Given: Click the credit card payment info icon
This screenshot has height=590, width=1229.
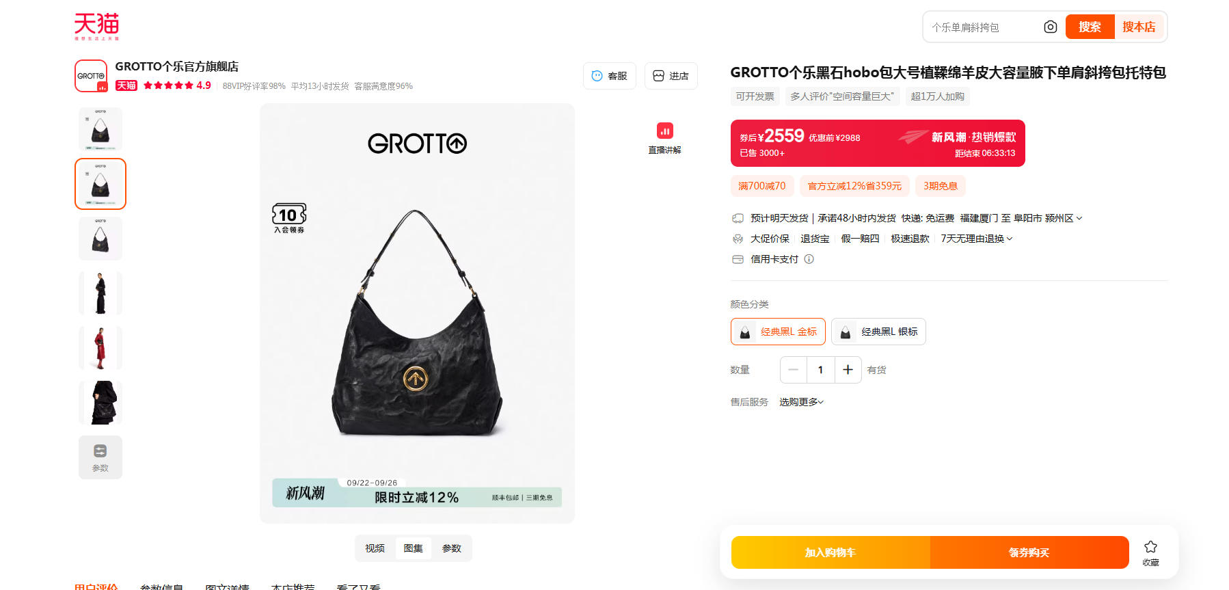Looking at the screenshot, I should 809,259.
